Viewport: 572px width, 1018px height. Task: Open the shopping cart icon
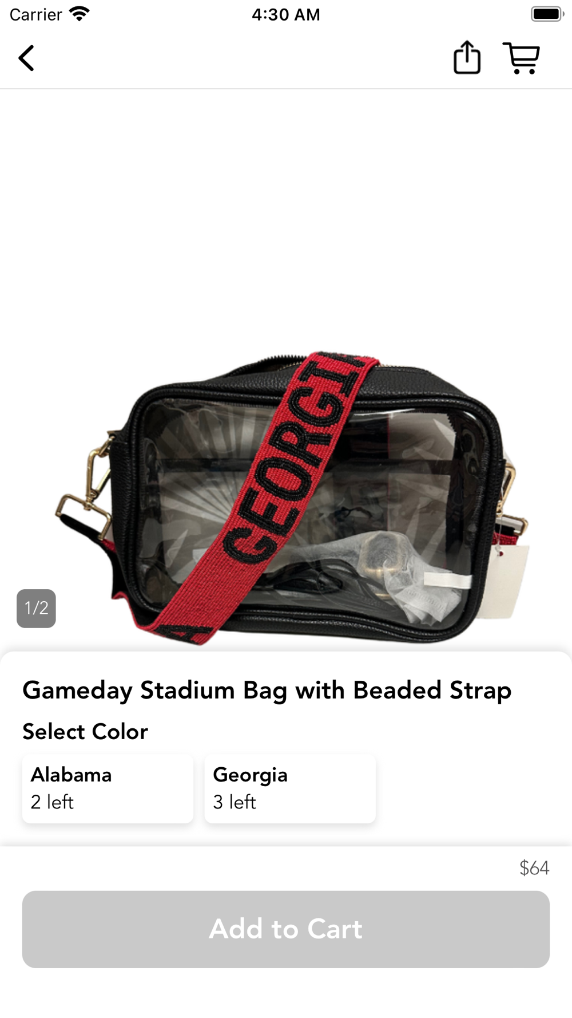(x=521, y=58)
